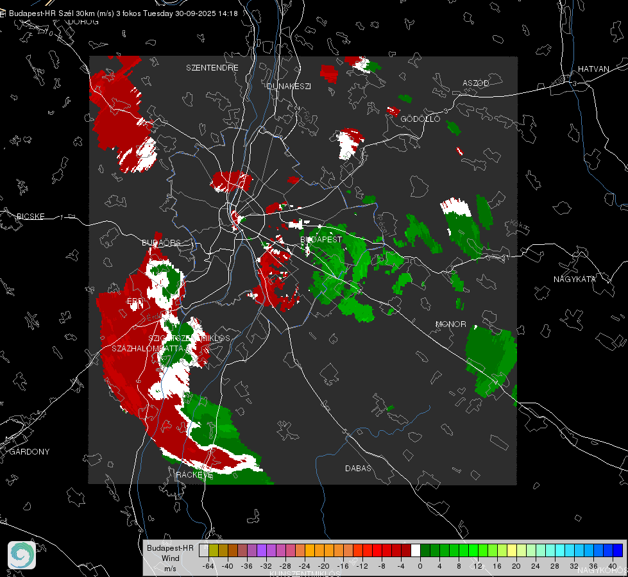Select the -32 legend value
Screen dimensions: 628x577
pyautogui.click(x=266, y=566)
